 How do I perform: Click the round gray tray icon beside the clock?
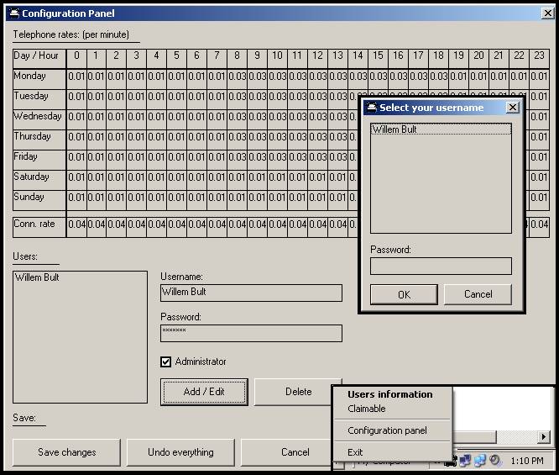495,461
